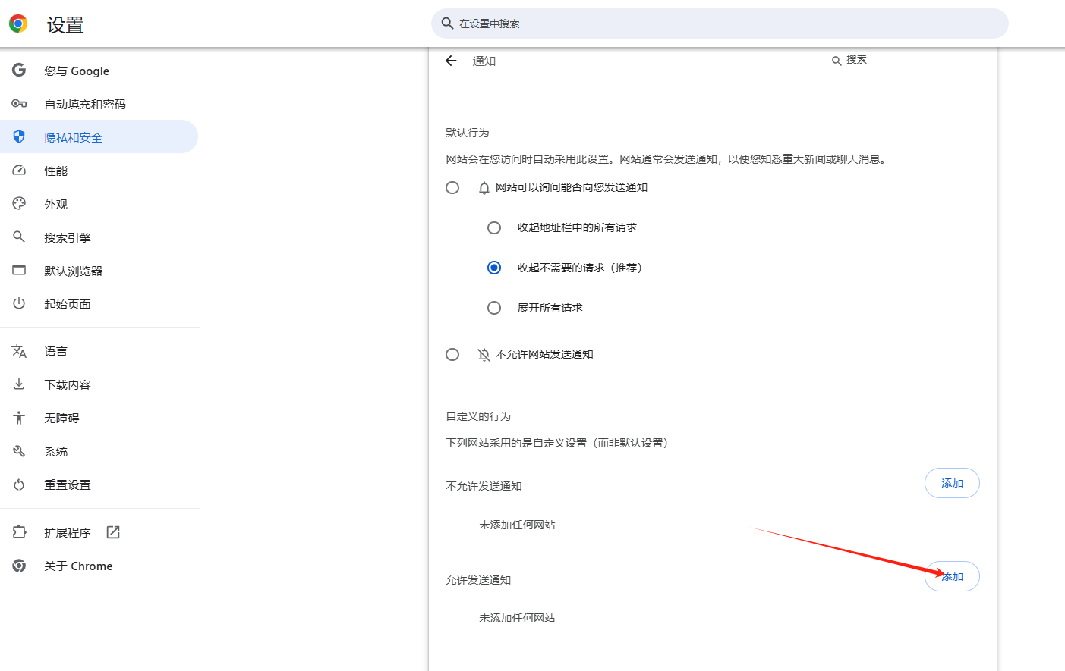
Task: Click the 搜索 field in notifications header
Action: click(912, 60)
